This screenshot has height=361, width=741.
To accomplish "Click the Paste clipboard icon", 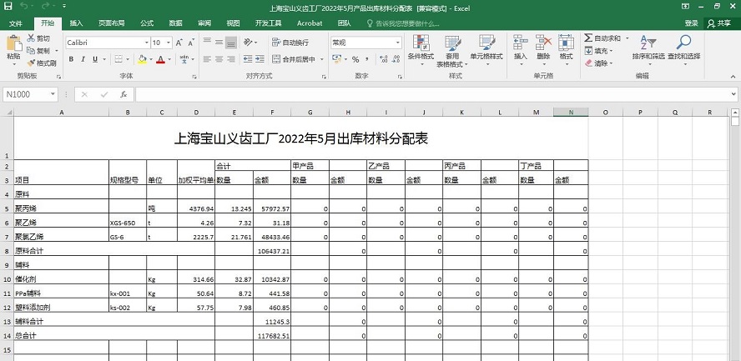I will click(x=14, y=43).
